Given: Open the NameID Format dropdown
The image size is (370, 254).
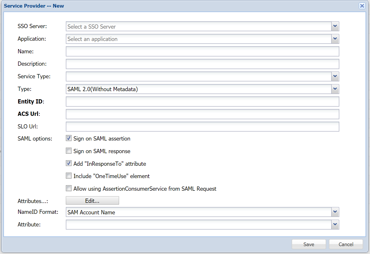Looking at the screenshot, I should (335, 212).
